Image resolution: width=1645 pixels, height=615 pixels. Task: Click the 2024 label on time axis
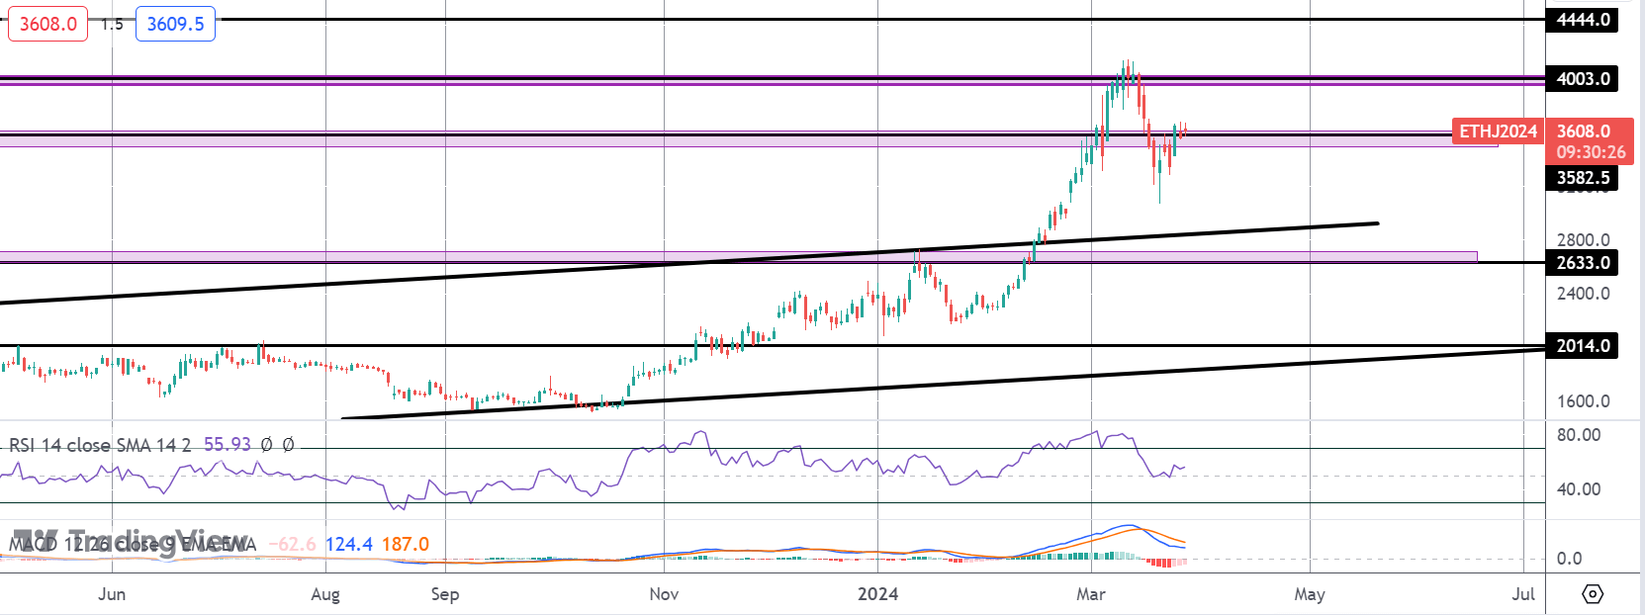tap(878, 594)
